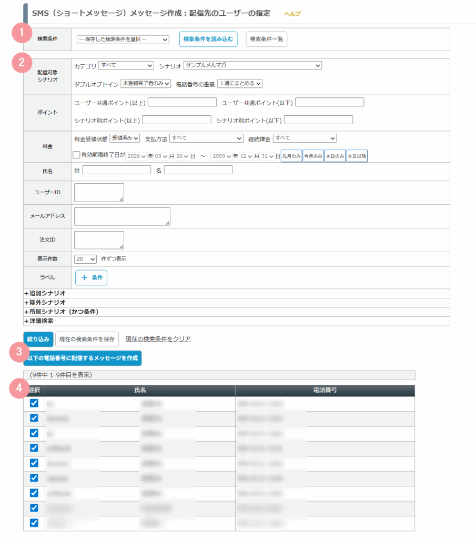Enable the 有効期限終了日 checkbox
Viewport: 476px width, 539px height.
[x=77, y=155]
